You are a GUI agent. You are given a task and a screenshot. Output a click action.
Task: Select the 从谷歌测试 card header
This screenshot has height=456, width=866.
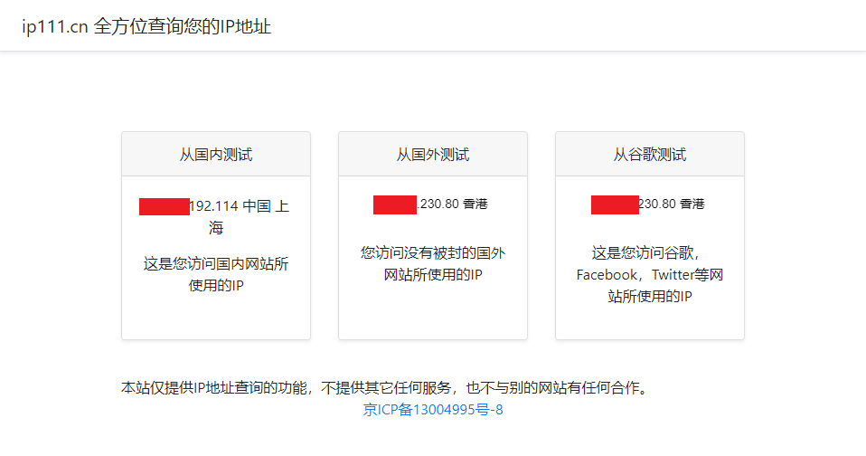(x=650, y=154)
